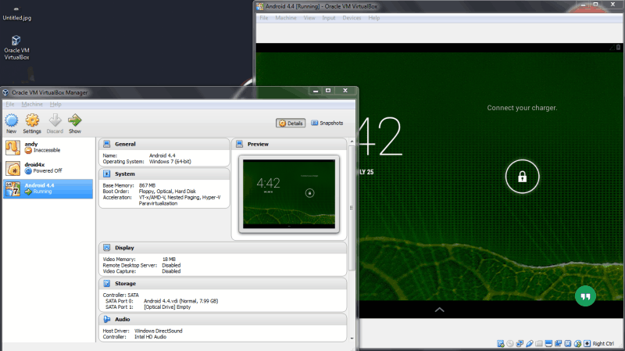
Task: Click the hard disk activity status icon
Action: (x=501, y=343)
